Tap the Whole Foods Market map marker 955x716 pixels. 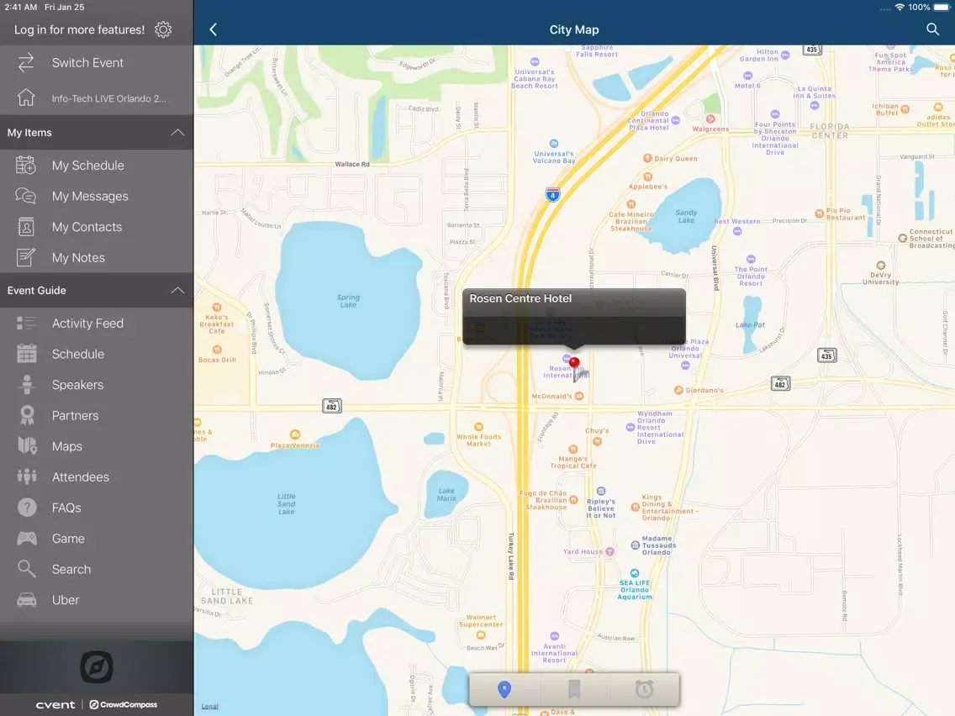(x=478, y=427)
